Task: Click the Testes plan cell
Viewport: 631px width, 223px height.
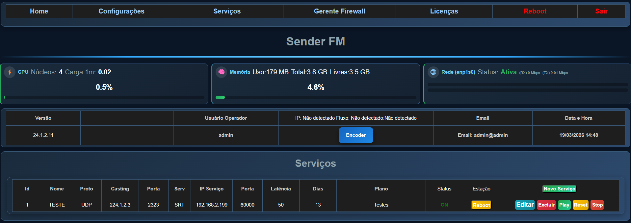Action: 381,205
